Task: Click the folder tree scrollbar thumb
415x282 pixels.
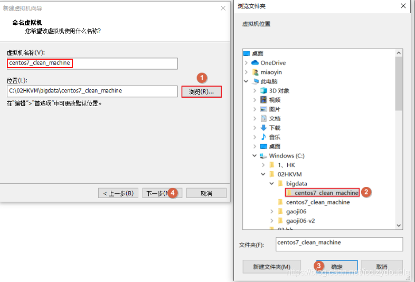Action: click(x=399, y=83)
